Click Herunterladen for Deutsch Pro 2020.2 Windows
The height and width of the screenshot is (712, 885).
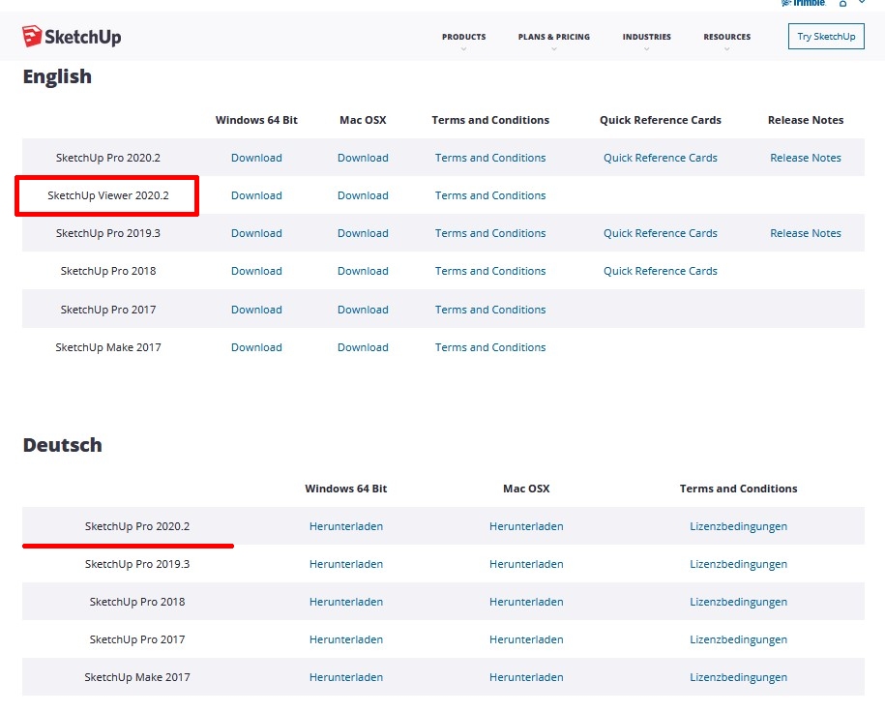346,526
